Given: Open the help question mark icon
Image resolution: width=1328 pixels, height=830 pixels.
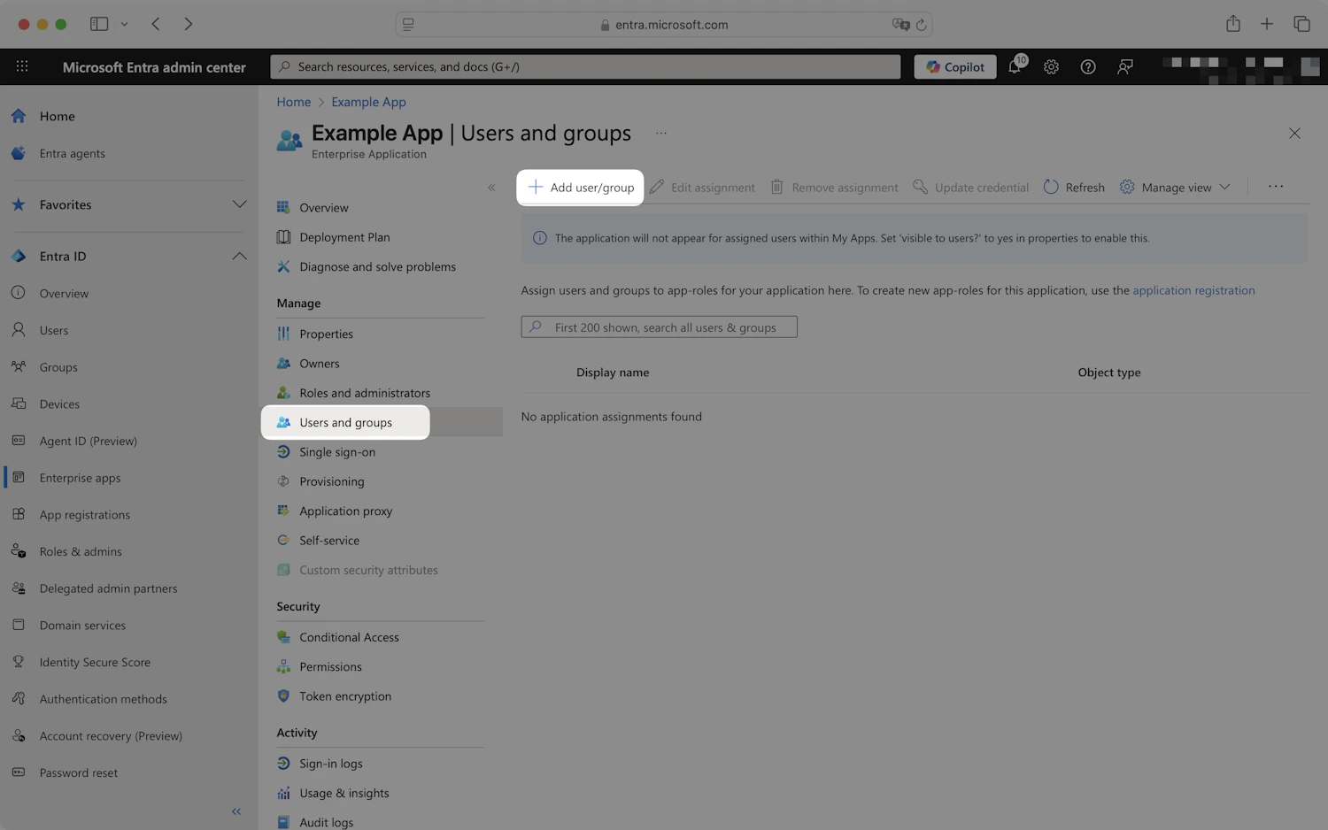Looking at the screenshot, I should [1088, 66].
